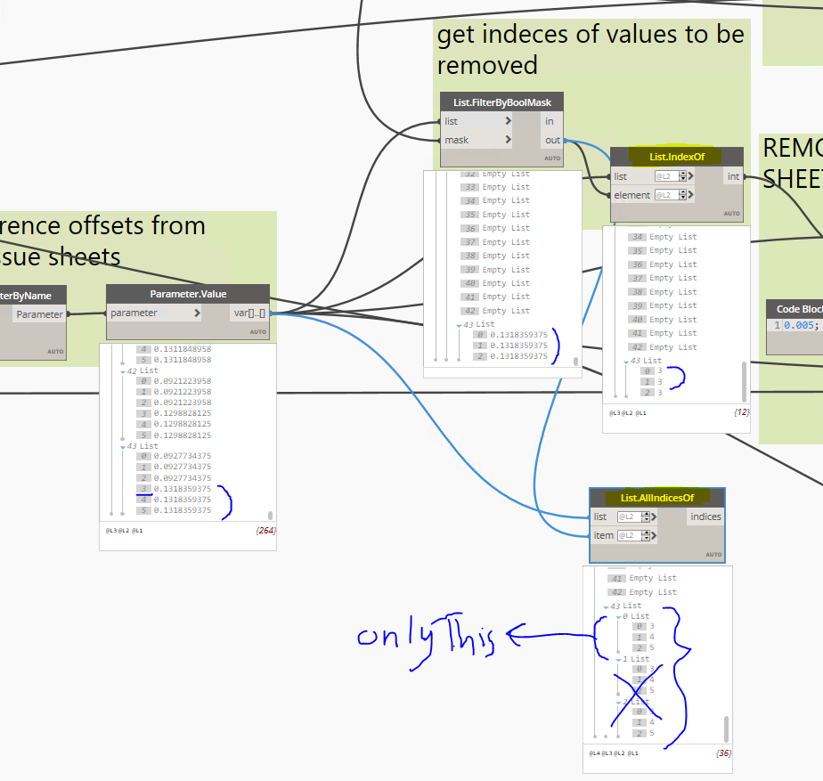Collapse the "43 List" entry in Parameter.Value preview

123,445
